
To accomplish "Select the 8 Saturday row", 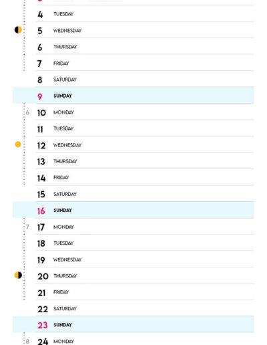I will pyautogui.click(x=145, y=80).
